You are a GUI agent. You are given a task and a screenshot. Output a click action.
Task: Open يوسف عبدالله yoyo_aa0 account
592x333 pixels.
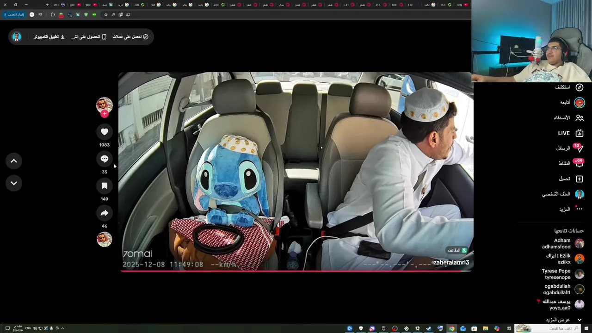coord(561,304)
